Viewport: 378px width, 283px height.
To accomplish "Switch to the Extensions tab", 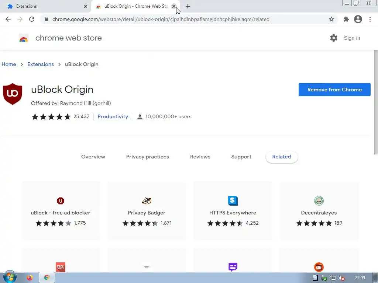I will (x=45, y=6).
